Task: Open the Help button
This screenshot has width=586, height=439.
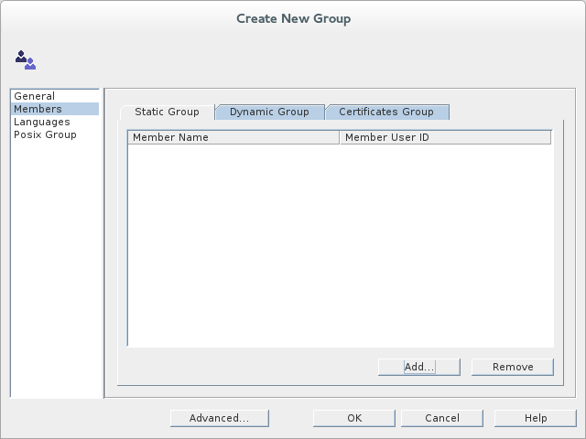Action: pos(536,418)
